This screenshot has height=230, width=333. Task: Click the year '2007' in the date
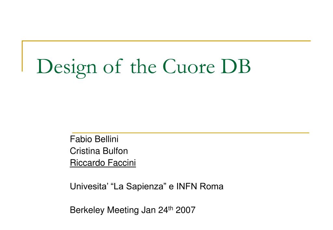[186, 210]
